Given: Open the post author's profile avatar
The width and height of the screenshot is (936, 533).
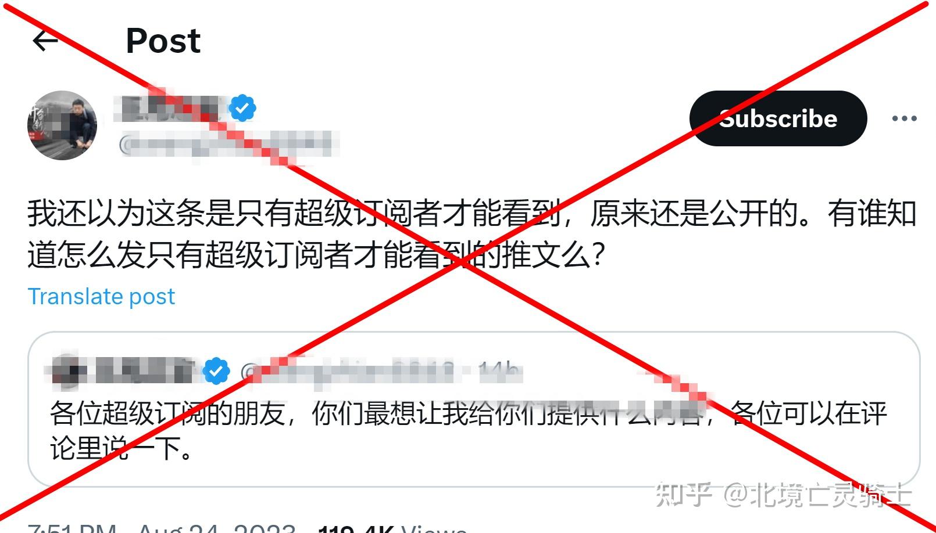Looking at the screenshot, I should 62,125.
